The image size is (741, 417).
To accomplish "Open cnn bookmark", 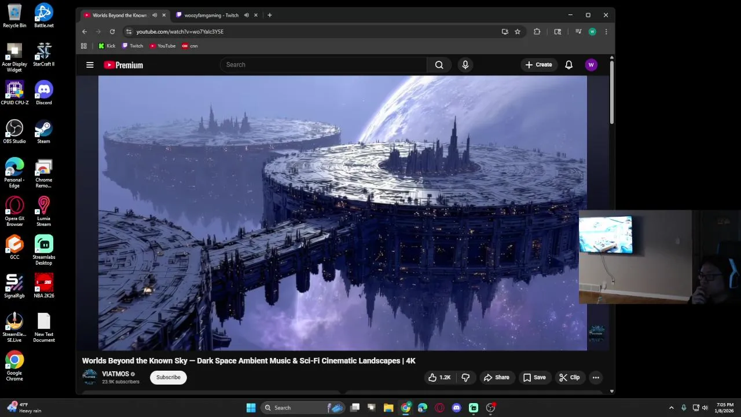I will click(190, 46).
